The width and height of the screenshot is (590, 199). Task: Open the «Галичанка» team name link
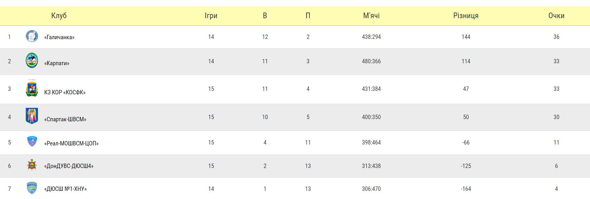pyautogui.click(x=59, y=37)
